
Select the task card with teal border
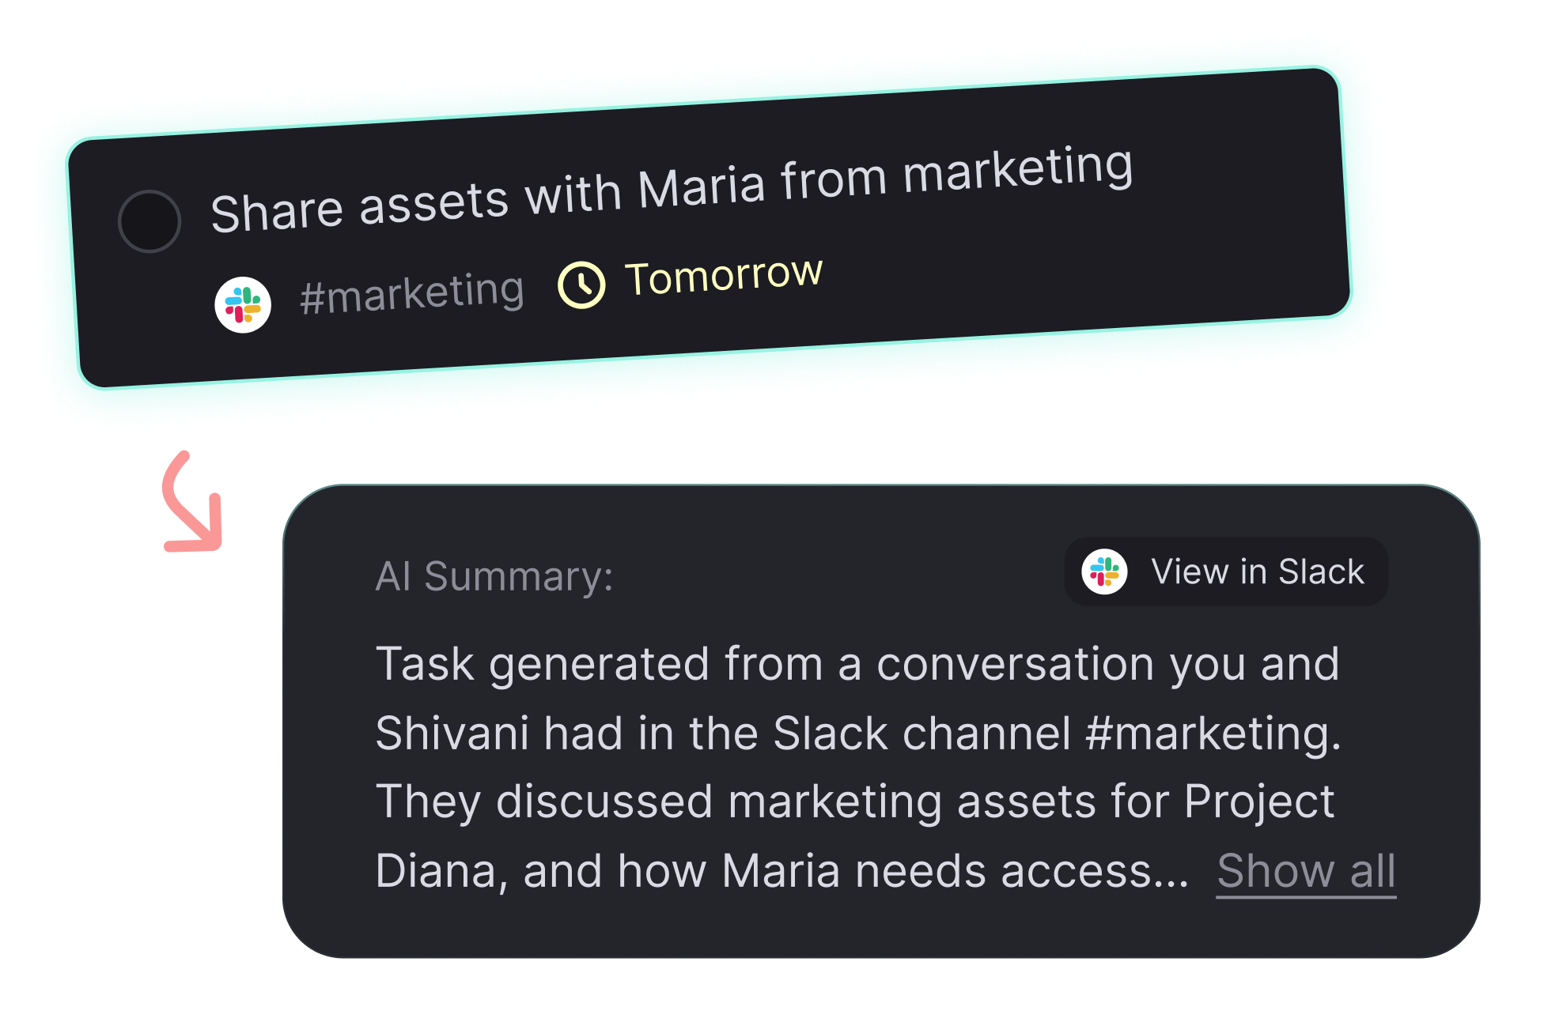709,228
